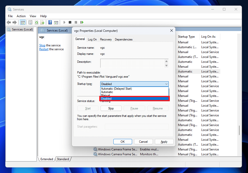Click the Restart Service toolbar icon

82,23
